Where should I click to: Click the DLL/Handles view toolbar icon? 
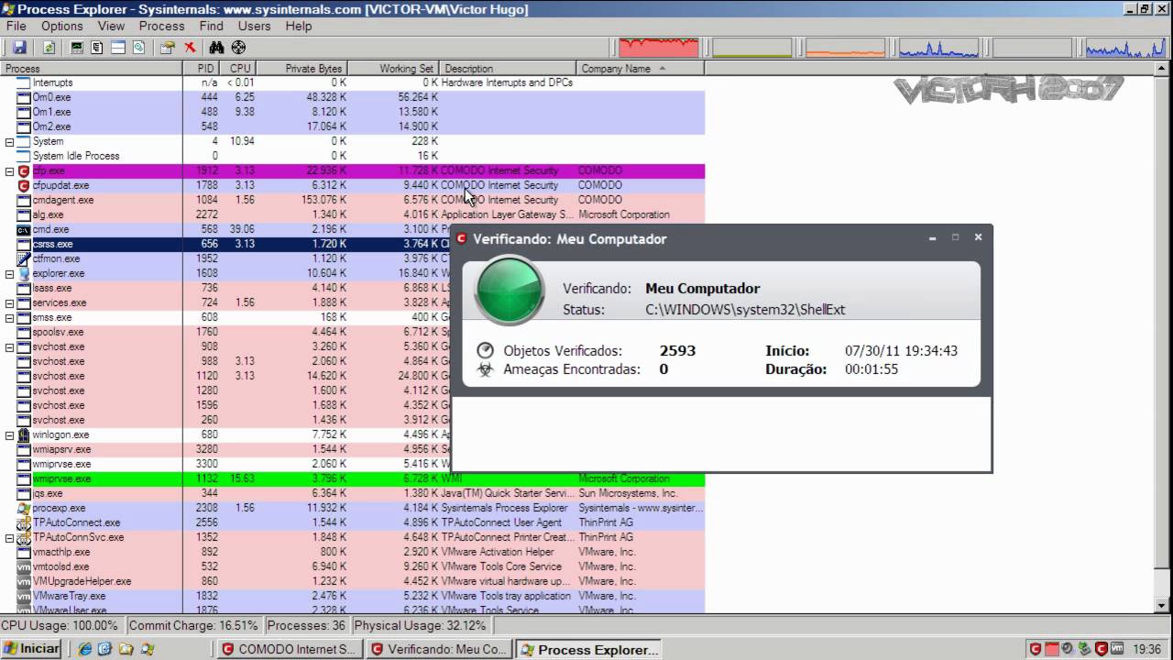click(138, 47)
